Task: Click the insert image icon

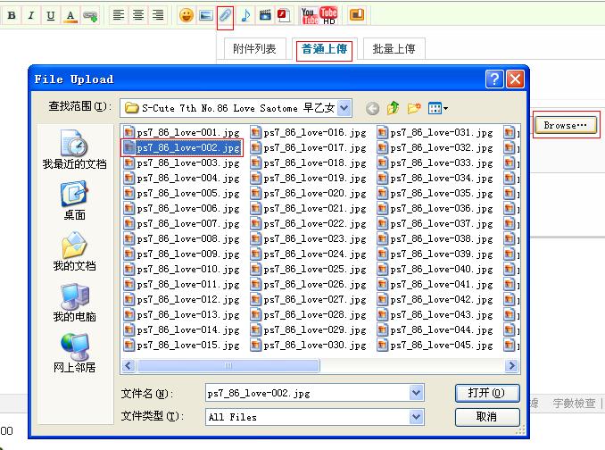Action: point(206,15)
